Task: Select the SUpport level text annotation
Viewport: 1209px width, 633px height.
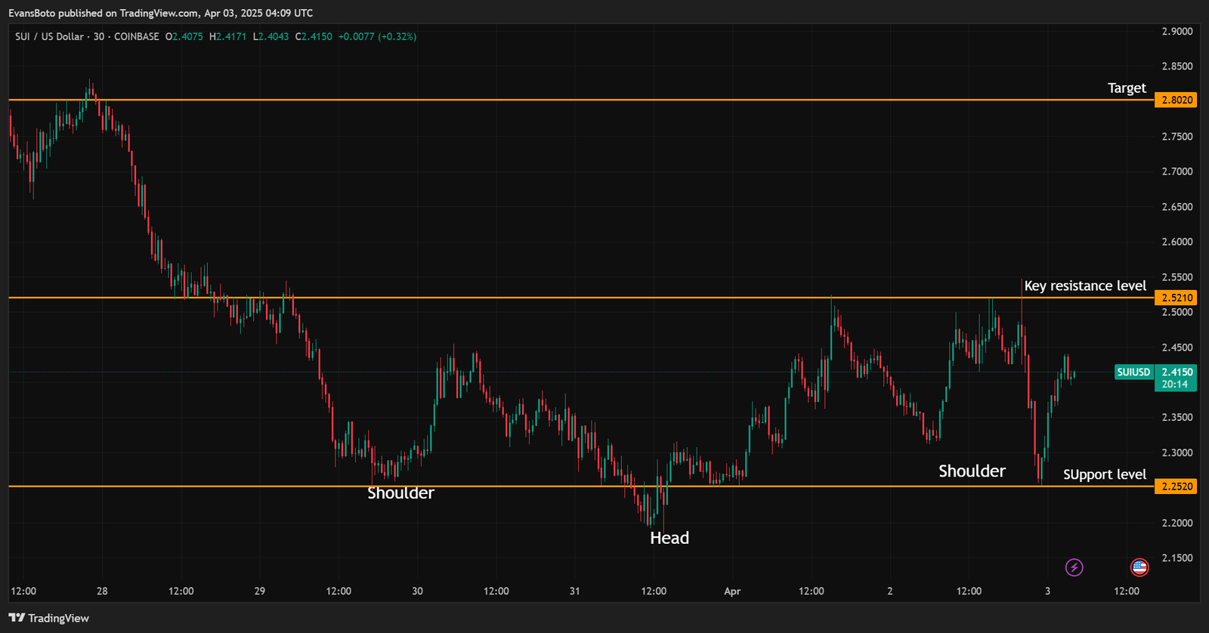Action: (1104, 474)
